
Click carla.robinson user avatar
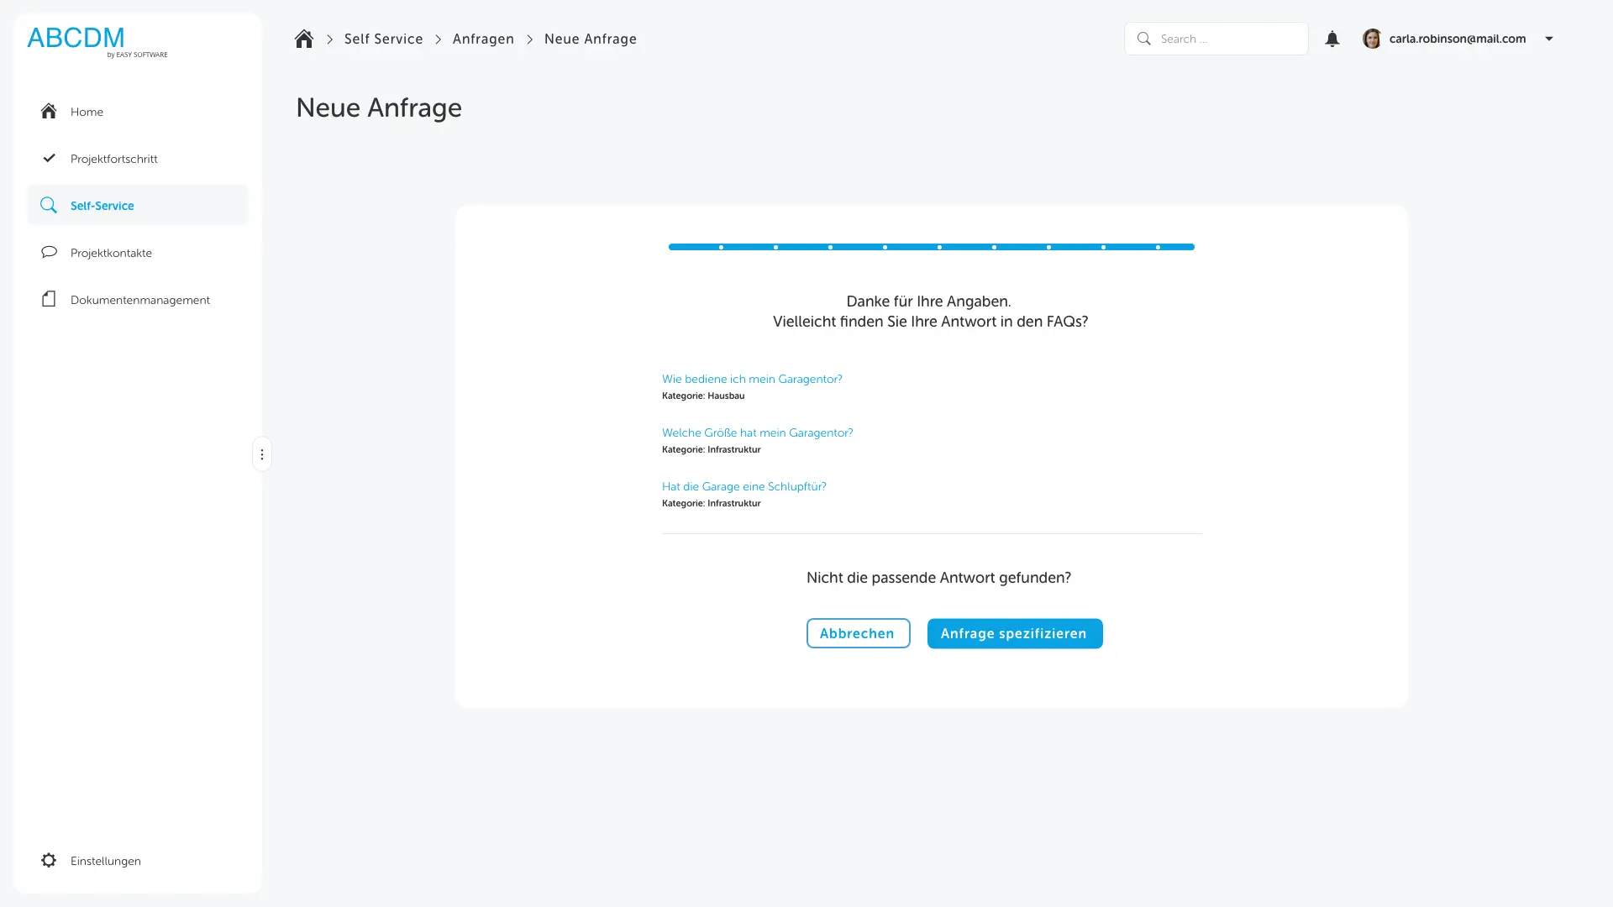(x=1371, y=39)
